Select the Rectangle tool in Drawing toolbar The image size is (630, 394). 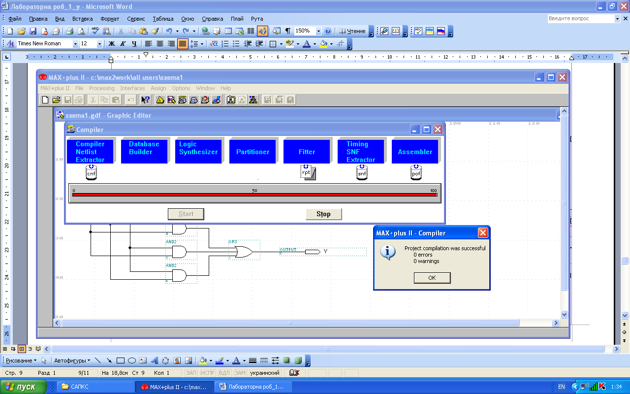coord(121,361)
